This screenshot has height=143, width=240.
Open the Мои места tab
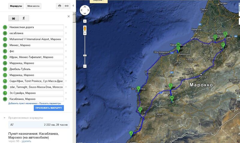point(33,6)
